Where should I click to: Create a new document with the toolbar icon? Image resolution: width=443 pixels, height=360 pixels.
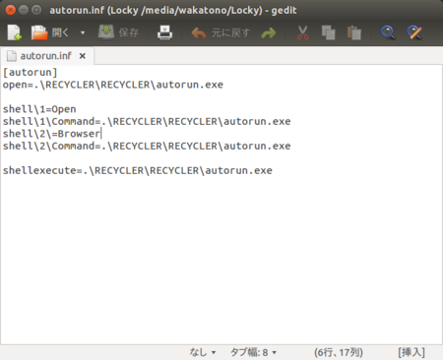click(x=15, y=32)
